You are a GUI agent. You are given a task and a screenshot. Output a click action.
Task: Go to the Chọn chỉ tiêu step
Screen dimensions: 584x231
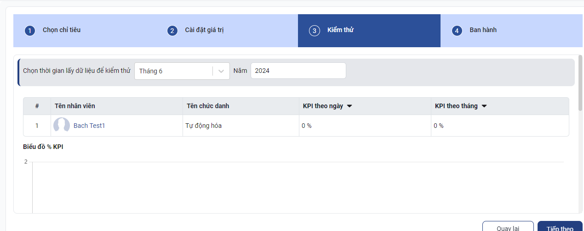(x=62, y=30)
